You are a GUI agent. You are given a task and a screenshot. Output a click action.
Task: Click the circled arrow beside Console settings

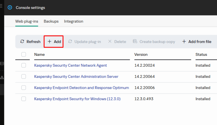coord(10,7)
